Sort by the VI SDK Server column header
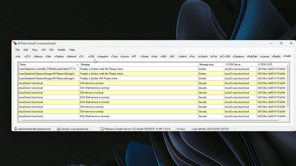 pyautogui.click(x=240, y=65)
